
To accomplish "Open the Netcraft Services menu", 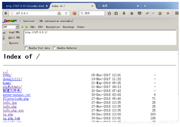I will [x=29, y=21].
